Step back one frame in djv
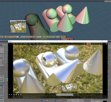111x102 pixels. pos(12,95)
